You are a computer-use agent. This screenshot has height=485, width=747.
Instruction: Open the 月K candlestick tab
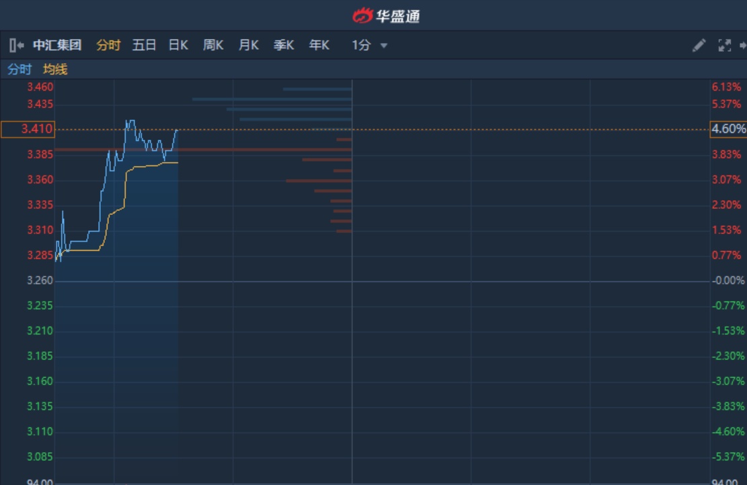pos(248,45)
